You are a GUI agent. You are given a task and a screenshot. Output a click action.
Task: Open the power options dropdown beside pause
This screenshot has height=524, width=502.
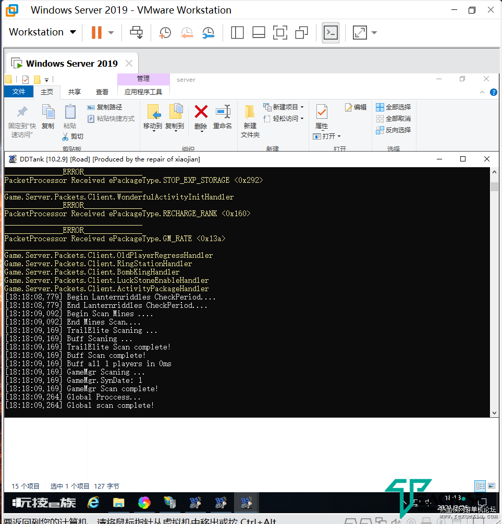point(111,33)
